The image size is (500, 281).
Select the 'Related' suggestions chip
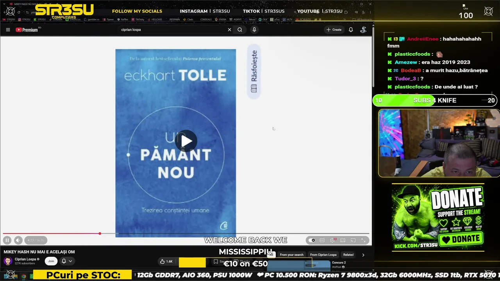pyautogui.click(x=348, y=255)
